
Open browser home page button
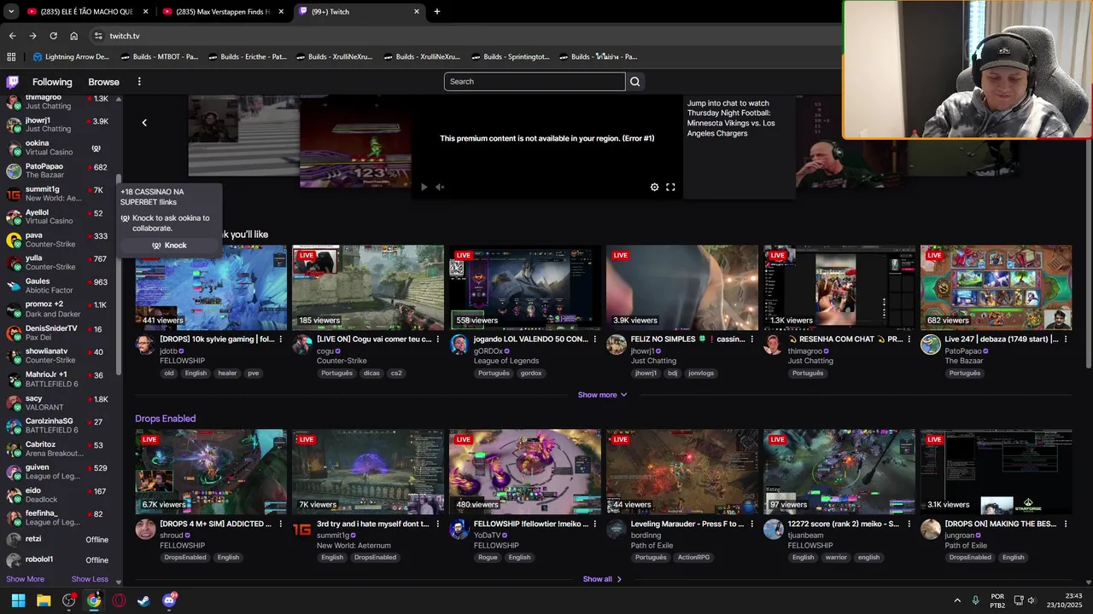[x=73, y=36]
